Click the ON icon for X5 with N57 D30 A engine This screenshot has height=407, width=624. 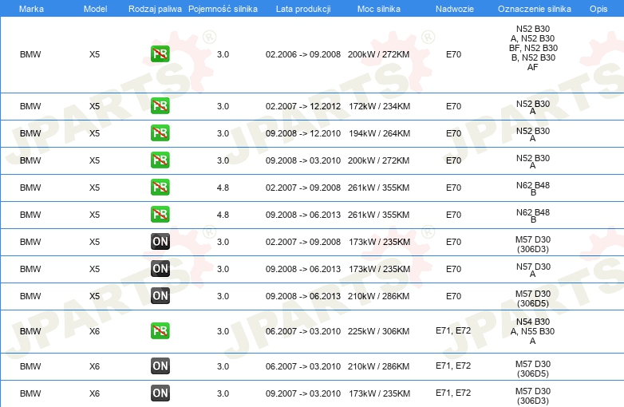coord(160,269)
